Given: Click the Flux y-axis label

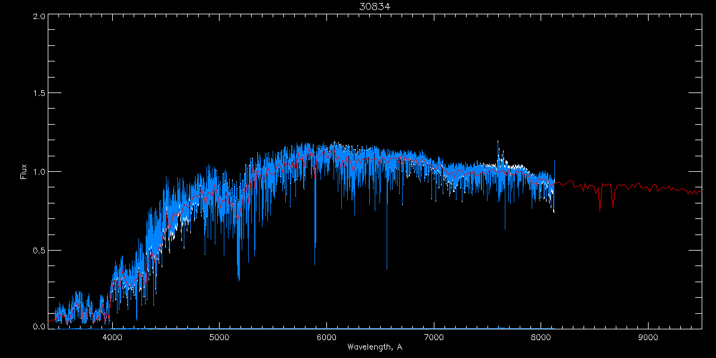Looking at the screenshot, I should coord(24,171).
